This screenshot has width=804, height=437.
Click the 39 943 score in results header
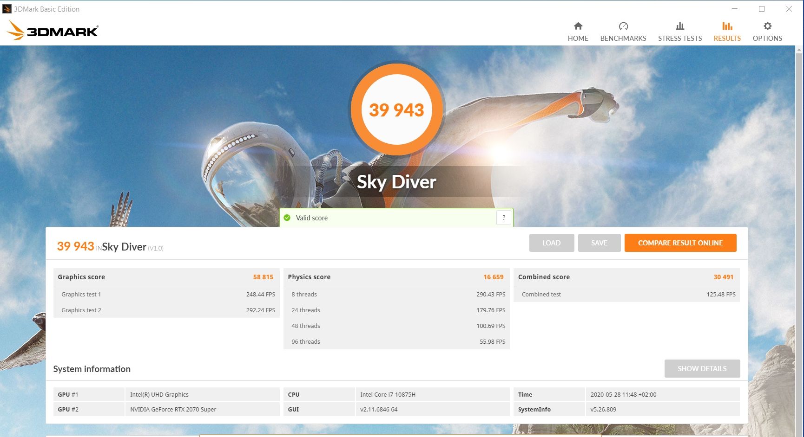76,246
